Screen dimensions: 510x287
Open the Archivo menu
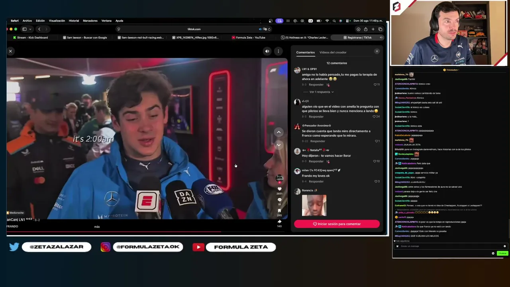pyautogui.click(x=27, y=21)
